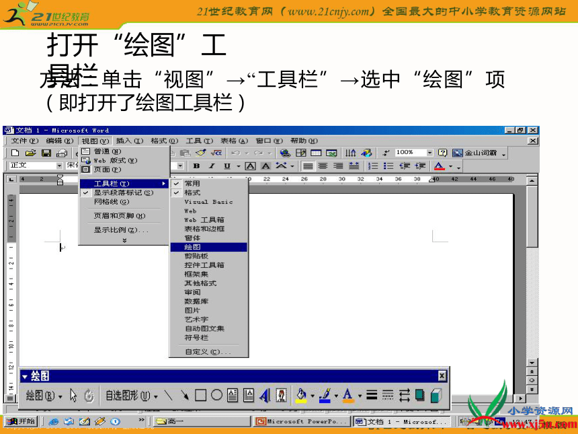Click the Save floppy disk icon
Viewport: 578px width, 434px height.
pos(46,153)
